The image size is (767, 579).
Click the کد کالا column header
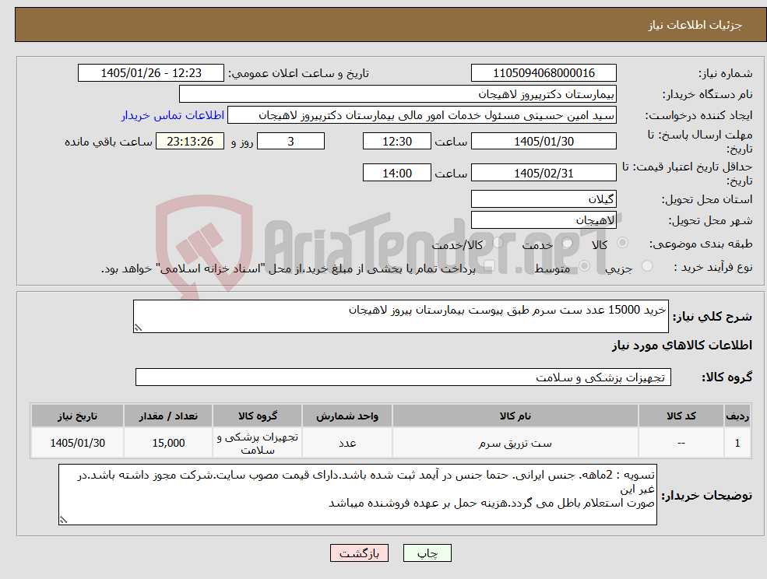[x=681, y=416]
